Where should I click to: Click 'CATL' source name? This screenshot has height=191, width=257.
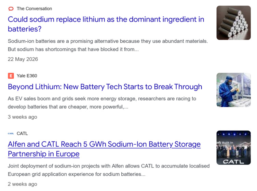coord(22,134)
